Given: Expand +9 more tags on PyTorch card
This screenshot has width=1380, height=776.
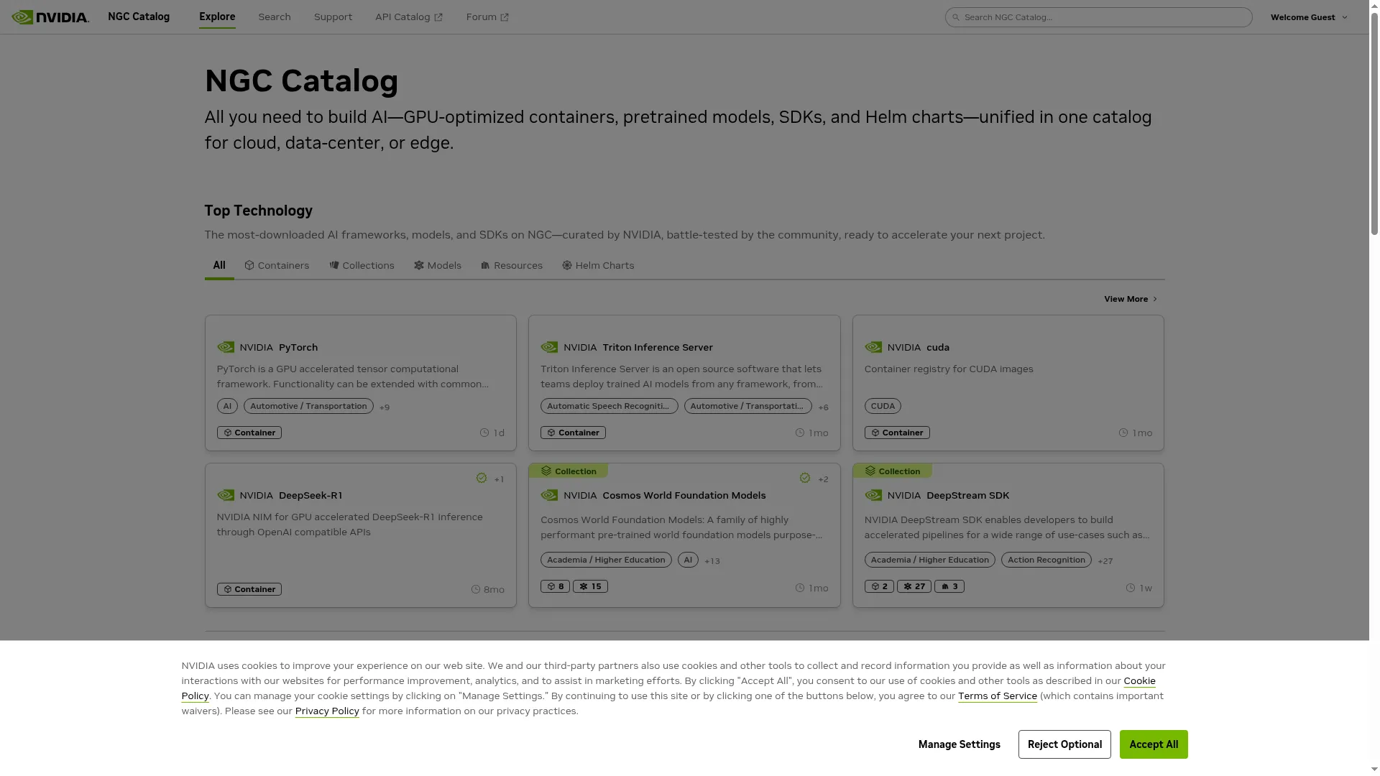Looking at the screenshot, I should coord(385,407).
